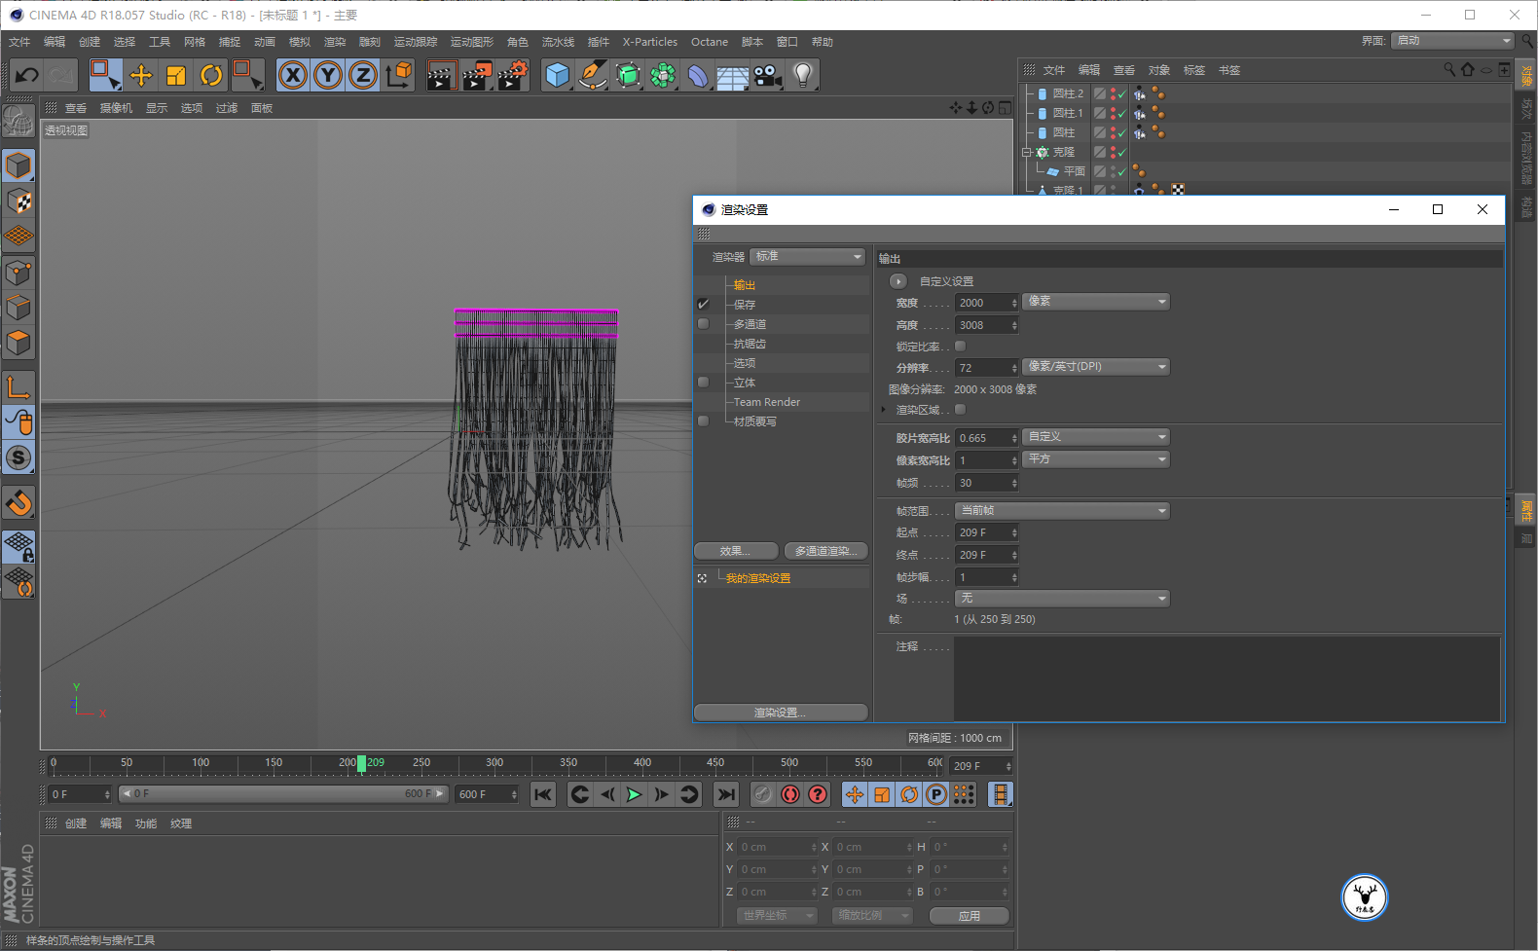Select 抗锯齿 in render settings list
This screenshot has height=951, width=1538.
click(750, 344)
